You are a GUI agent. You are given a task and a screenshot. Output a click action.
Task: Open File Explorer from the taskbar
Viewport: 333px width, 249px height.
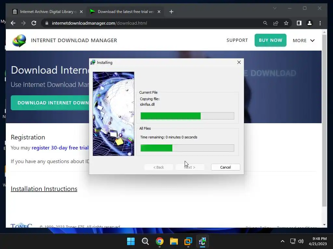(x=174, y=241)
